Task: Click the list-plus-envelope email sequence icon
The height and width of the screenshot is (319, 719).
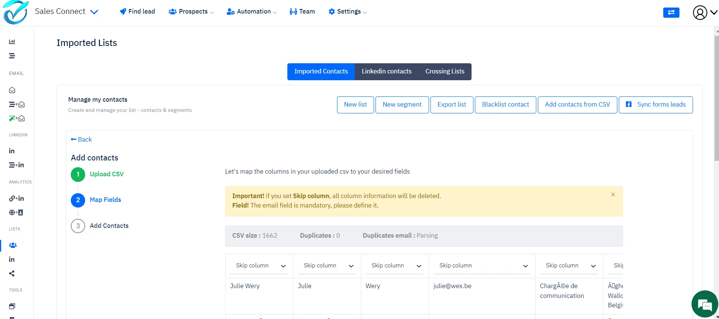Action: pyautogui.click(x=17, y=104)
